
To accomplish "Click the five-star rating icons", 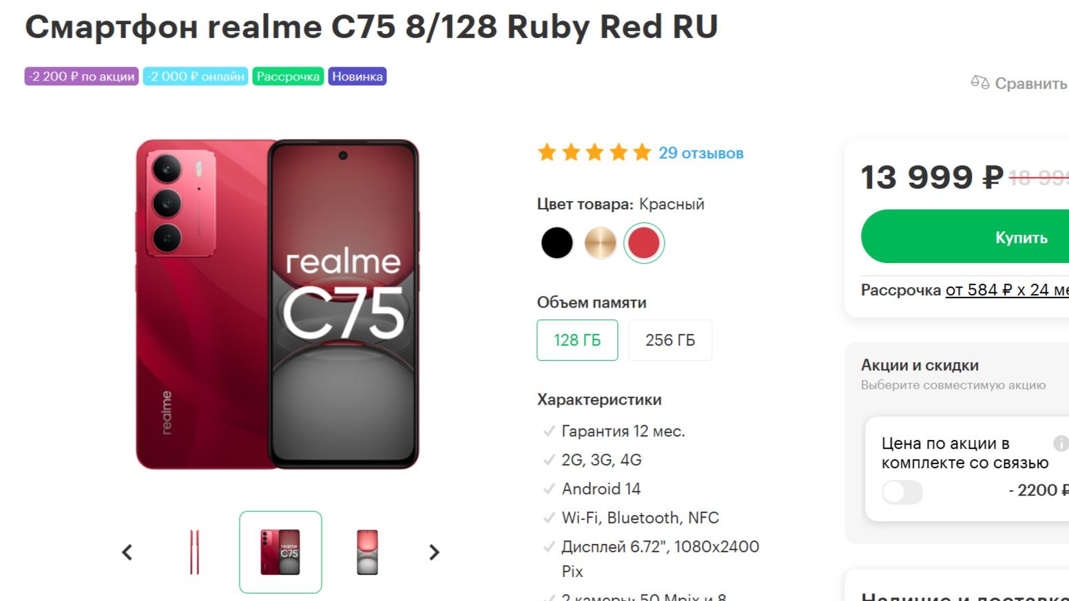I will [594, 152].
